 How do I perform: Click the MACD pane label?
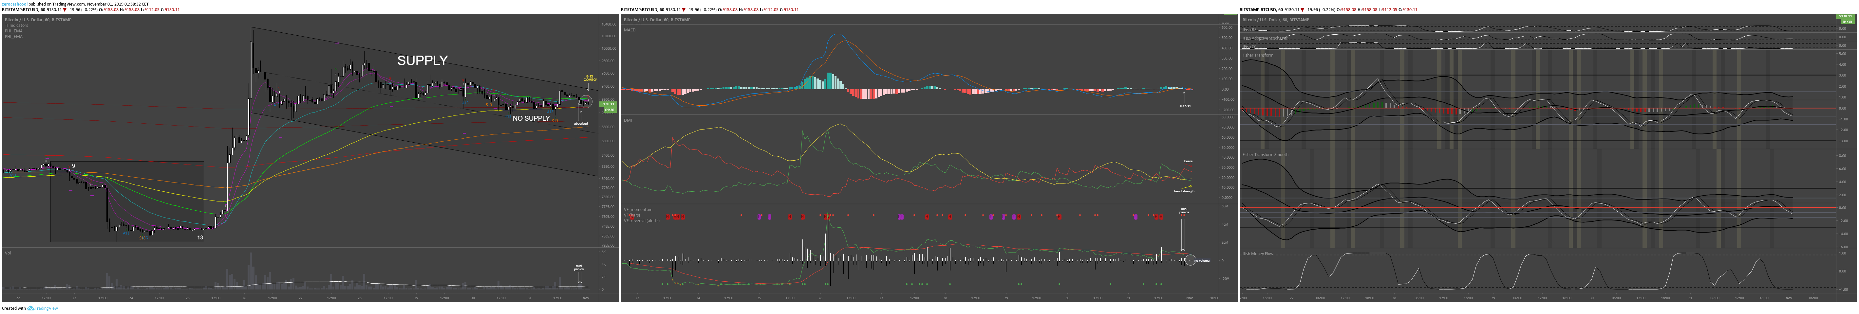[630, 30]
